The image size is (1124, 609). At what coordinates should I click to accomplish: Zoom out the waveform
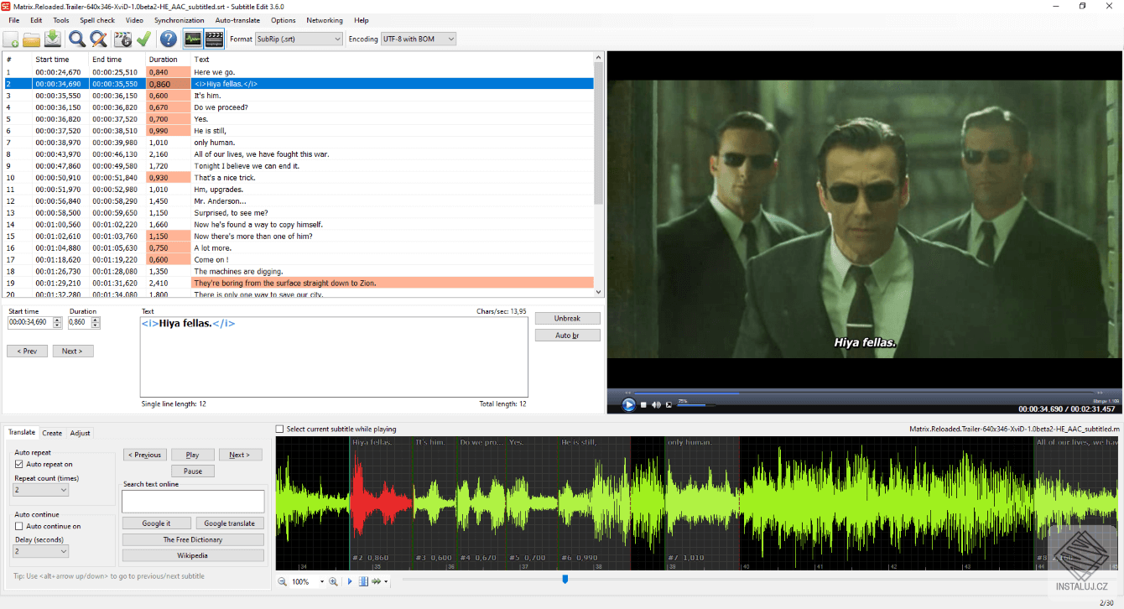point(283,581)
